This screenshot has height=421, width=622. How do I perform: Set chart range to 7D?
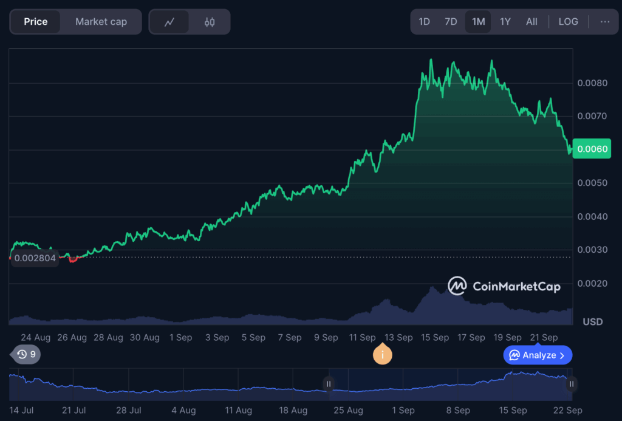tap(451, 22)
